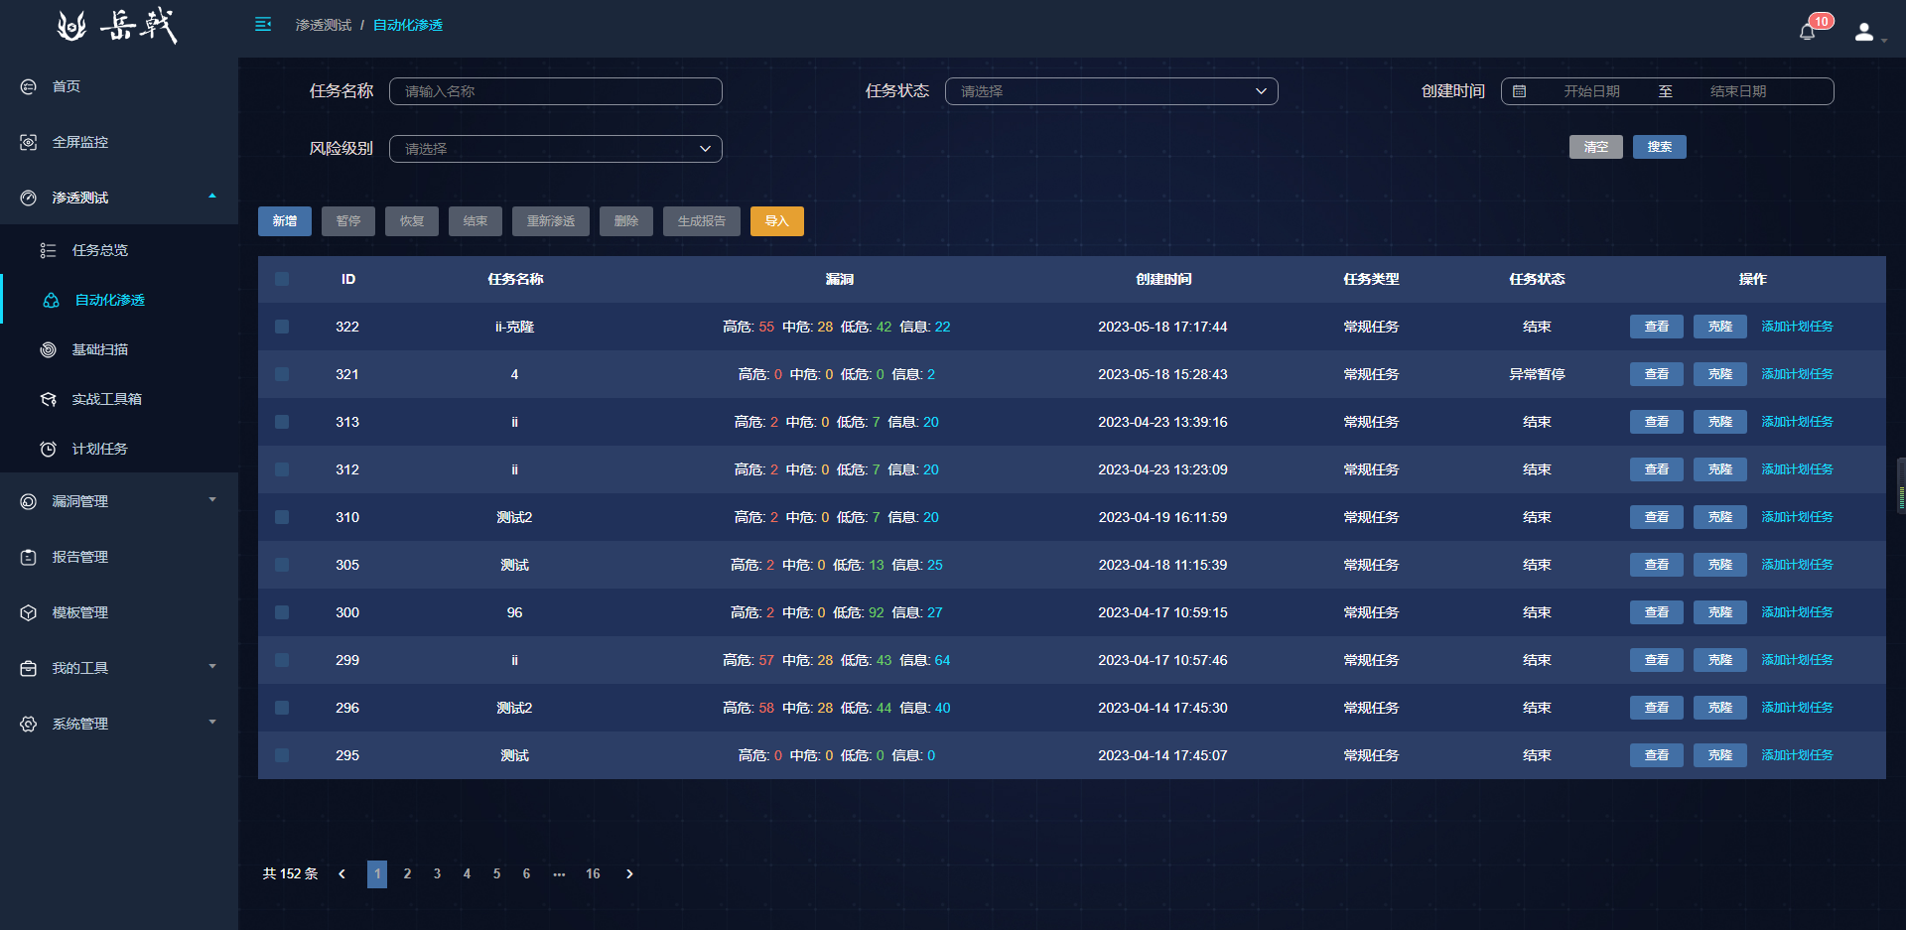Click the 实战工具箱 toolbox icon

click(48, 399)
